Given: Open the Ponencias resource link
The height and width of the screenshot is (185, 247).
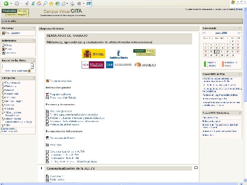Looking at the screenshot, I should 56,145.
